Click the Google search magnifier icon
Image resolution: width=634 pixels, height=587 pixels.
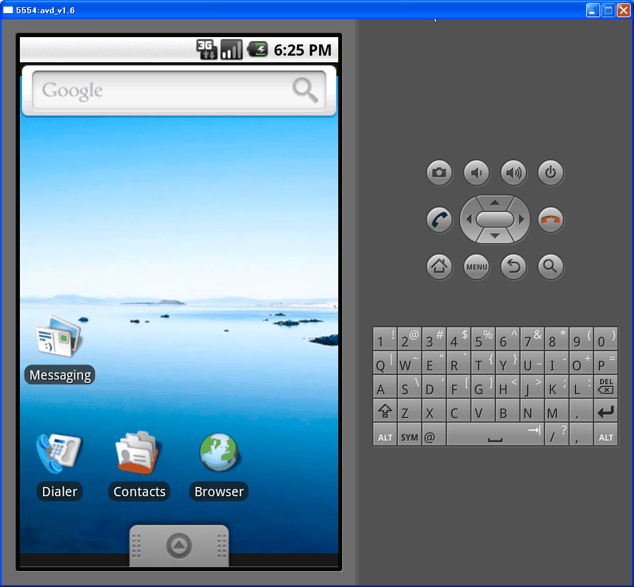click(305, 91)
